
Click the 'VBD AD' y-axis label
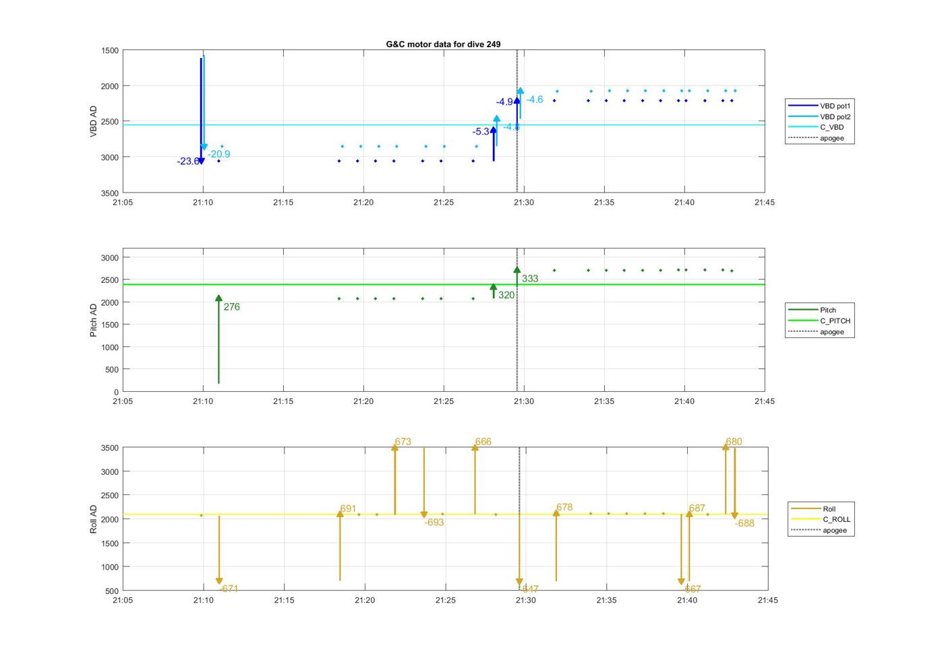point(94,121)
